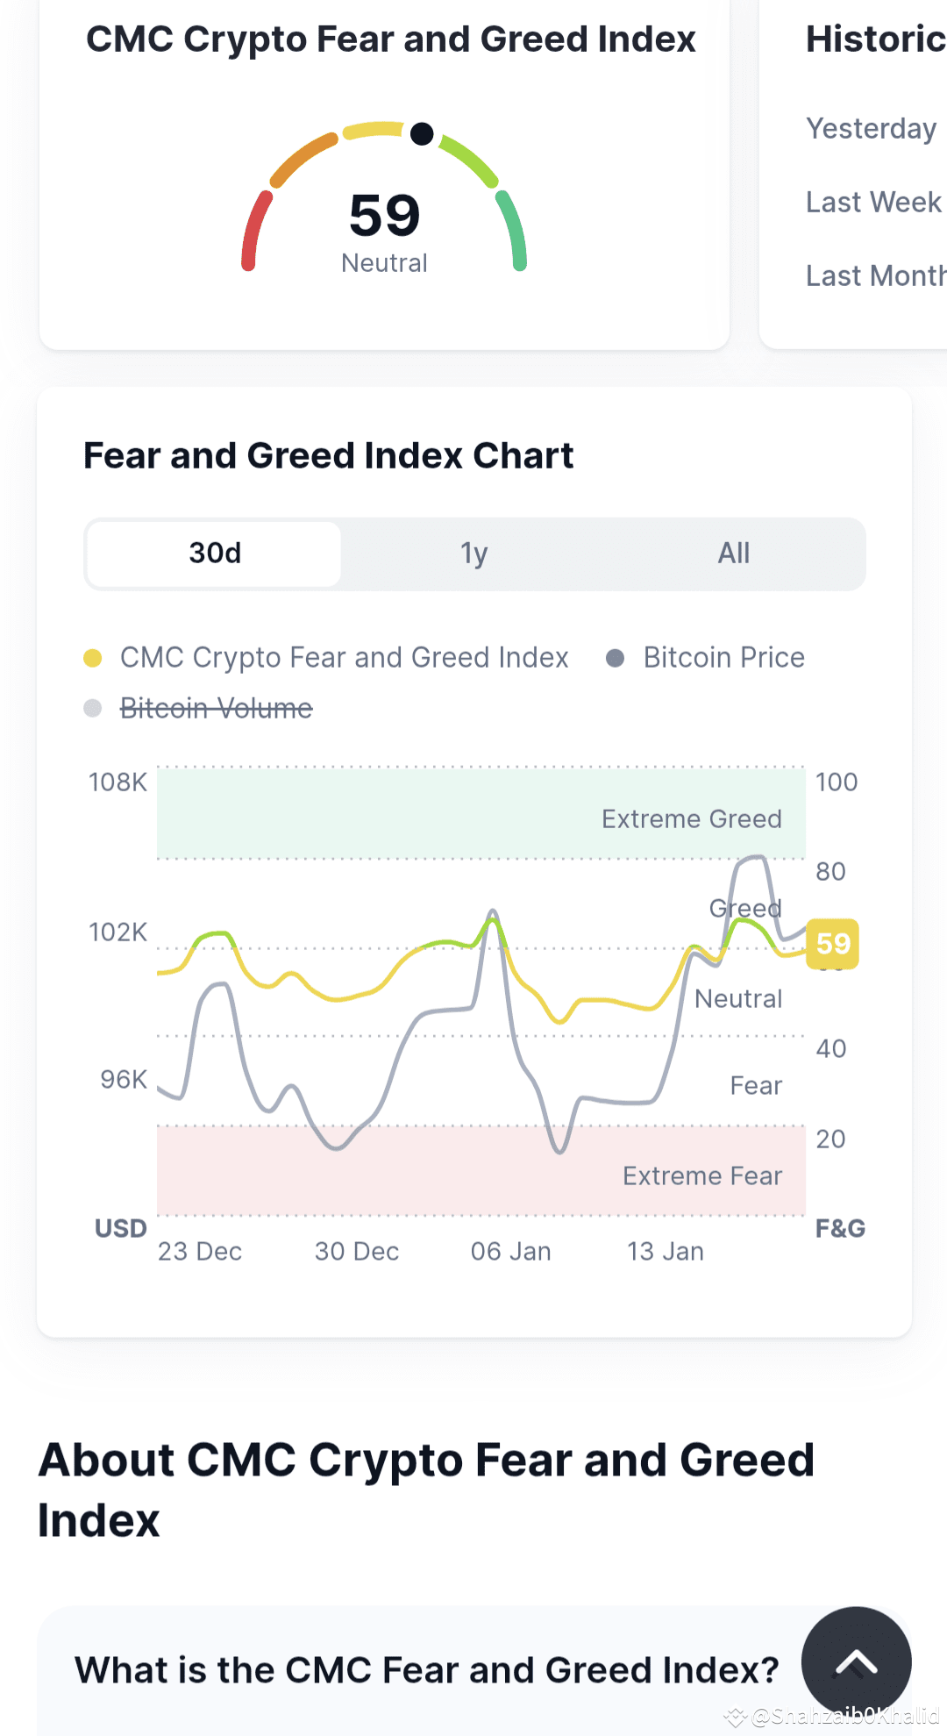Click the yellow Fear and Greed legend dot

point(92,658)
